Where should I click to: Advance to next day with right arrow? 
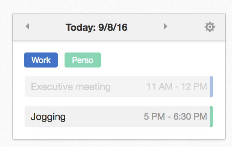tap(166, 27)
